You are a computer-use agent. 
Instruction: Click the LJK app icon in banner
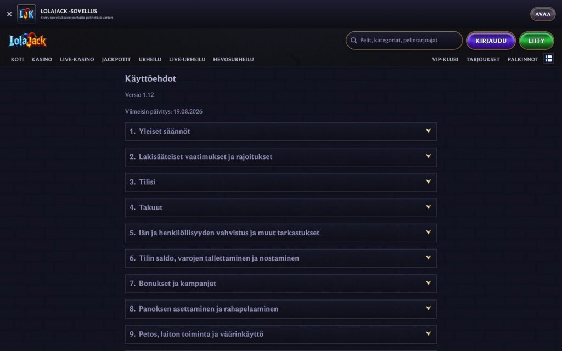26,14
